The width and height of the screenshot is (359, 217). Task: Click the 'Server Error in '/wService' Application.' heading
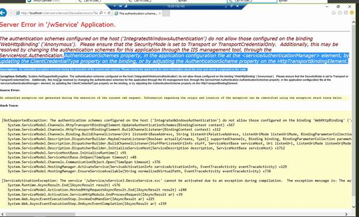(58, 25)
